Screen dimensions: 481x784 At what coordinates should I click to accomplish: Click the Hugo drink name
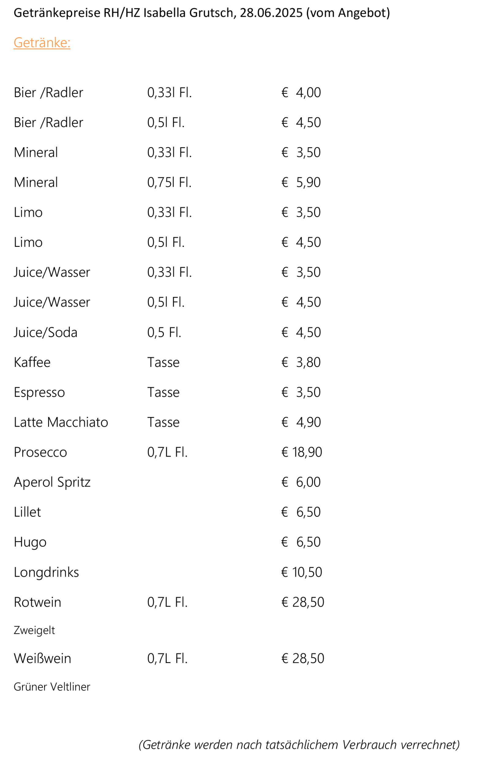coord(30,542)
